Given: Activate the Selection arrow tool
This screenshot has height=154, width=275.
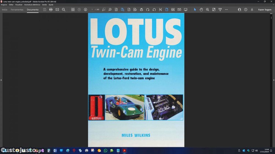Looking at the screenshot, I should (x=195, y=10).
